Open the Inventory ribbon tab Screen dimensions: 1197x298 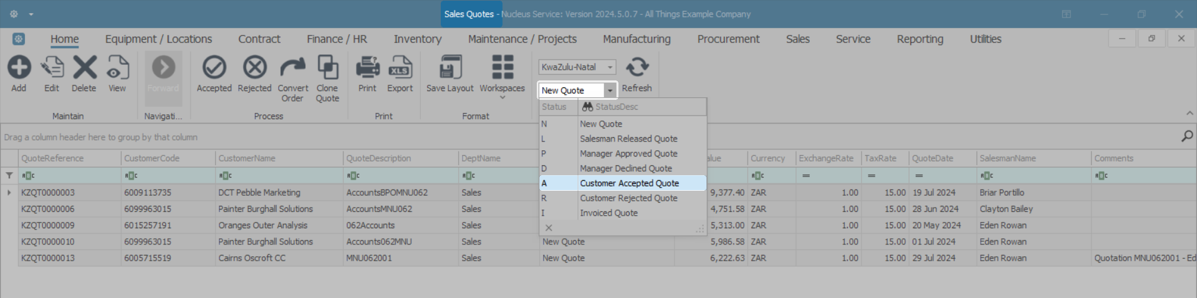(417, 39)
